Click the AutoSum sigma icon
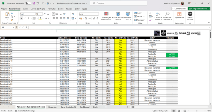This screenshot has width=212, height=112. point(150,13)
